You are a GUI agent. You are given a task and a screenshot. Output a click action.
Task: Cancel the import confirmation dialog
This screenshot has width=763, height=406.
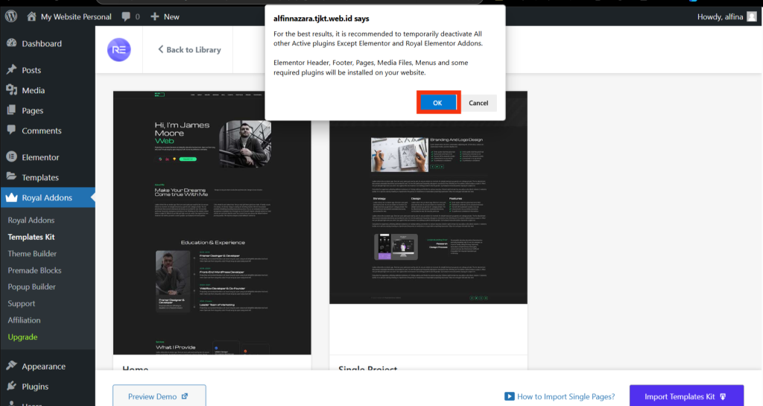coord(478,103)
